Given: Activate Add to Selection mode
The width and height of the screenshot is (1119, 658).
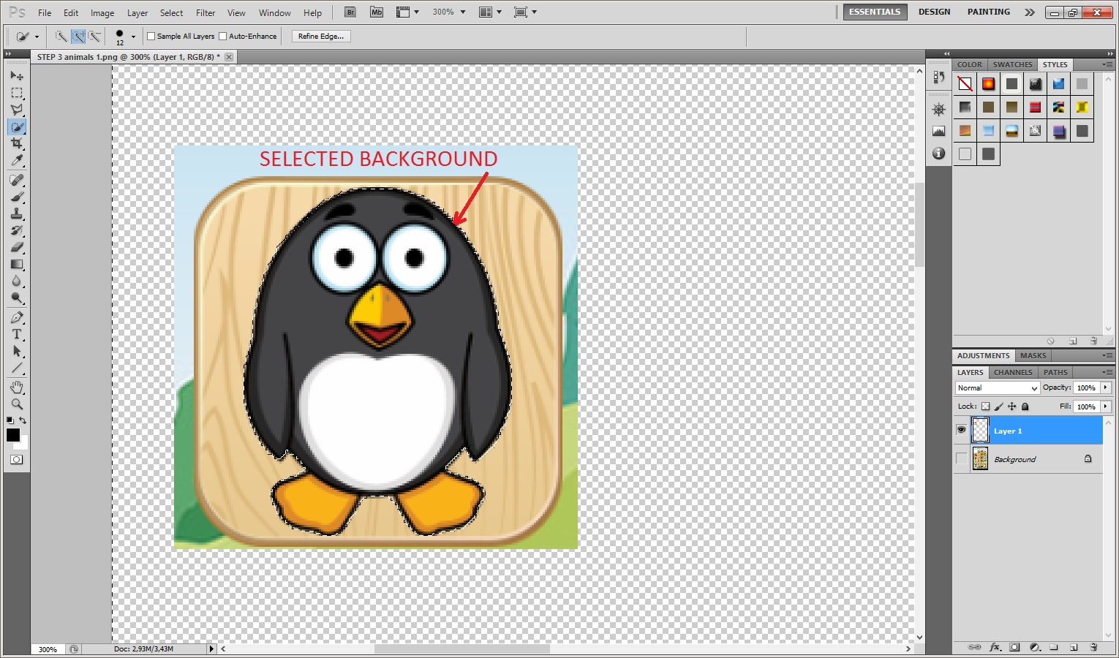Looking at the screenshot, I should pos(78,36).
